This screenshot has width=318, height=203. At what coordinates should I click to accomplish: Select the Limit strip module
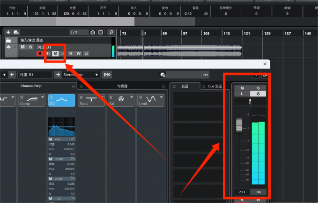[x=150, y=100]
